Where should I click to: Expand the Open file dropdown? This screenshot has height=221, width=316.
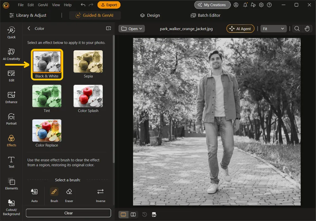point(131,29)
